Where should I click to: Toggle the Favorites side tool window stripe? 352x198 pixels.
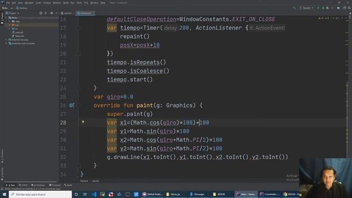pos(2,174)
